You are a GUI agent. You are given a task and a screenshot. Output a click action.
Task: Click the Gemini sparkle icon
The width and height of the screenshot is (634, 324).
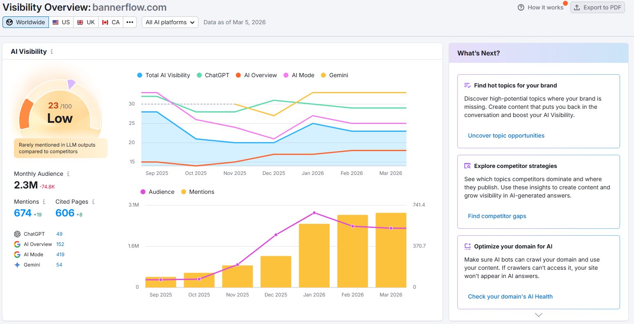[17, 265]
